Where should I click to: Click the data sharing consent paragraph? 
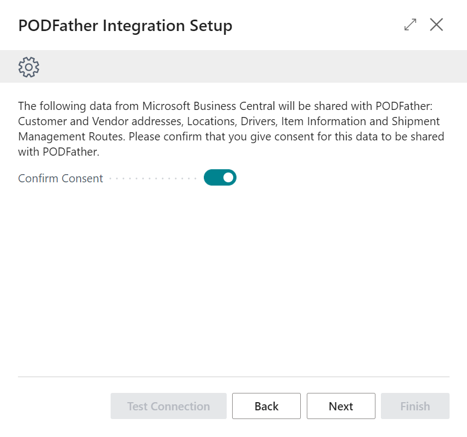point(231,129)
